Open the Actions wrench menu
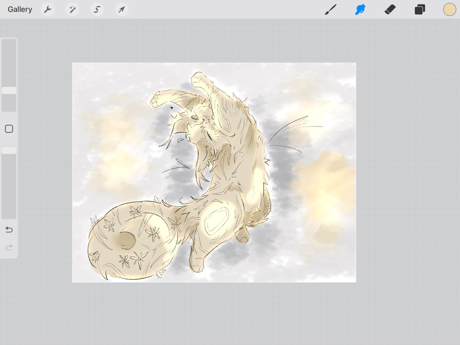Viewport: 460px width, 345px height. tap(48, 10)
